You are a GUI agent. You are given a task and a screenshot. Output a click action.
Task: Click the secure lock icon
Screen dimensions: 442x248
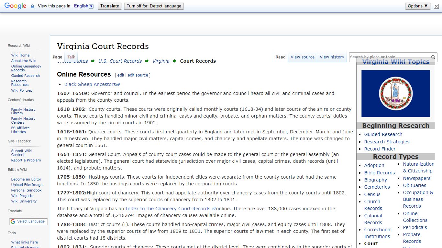(x=32, y=6)
